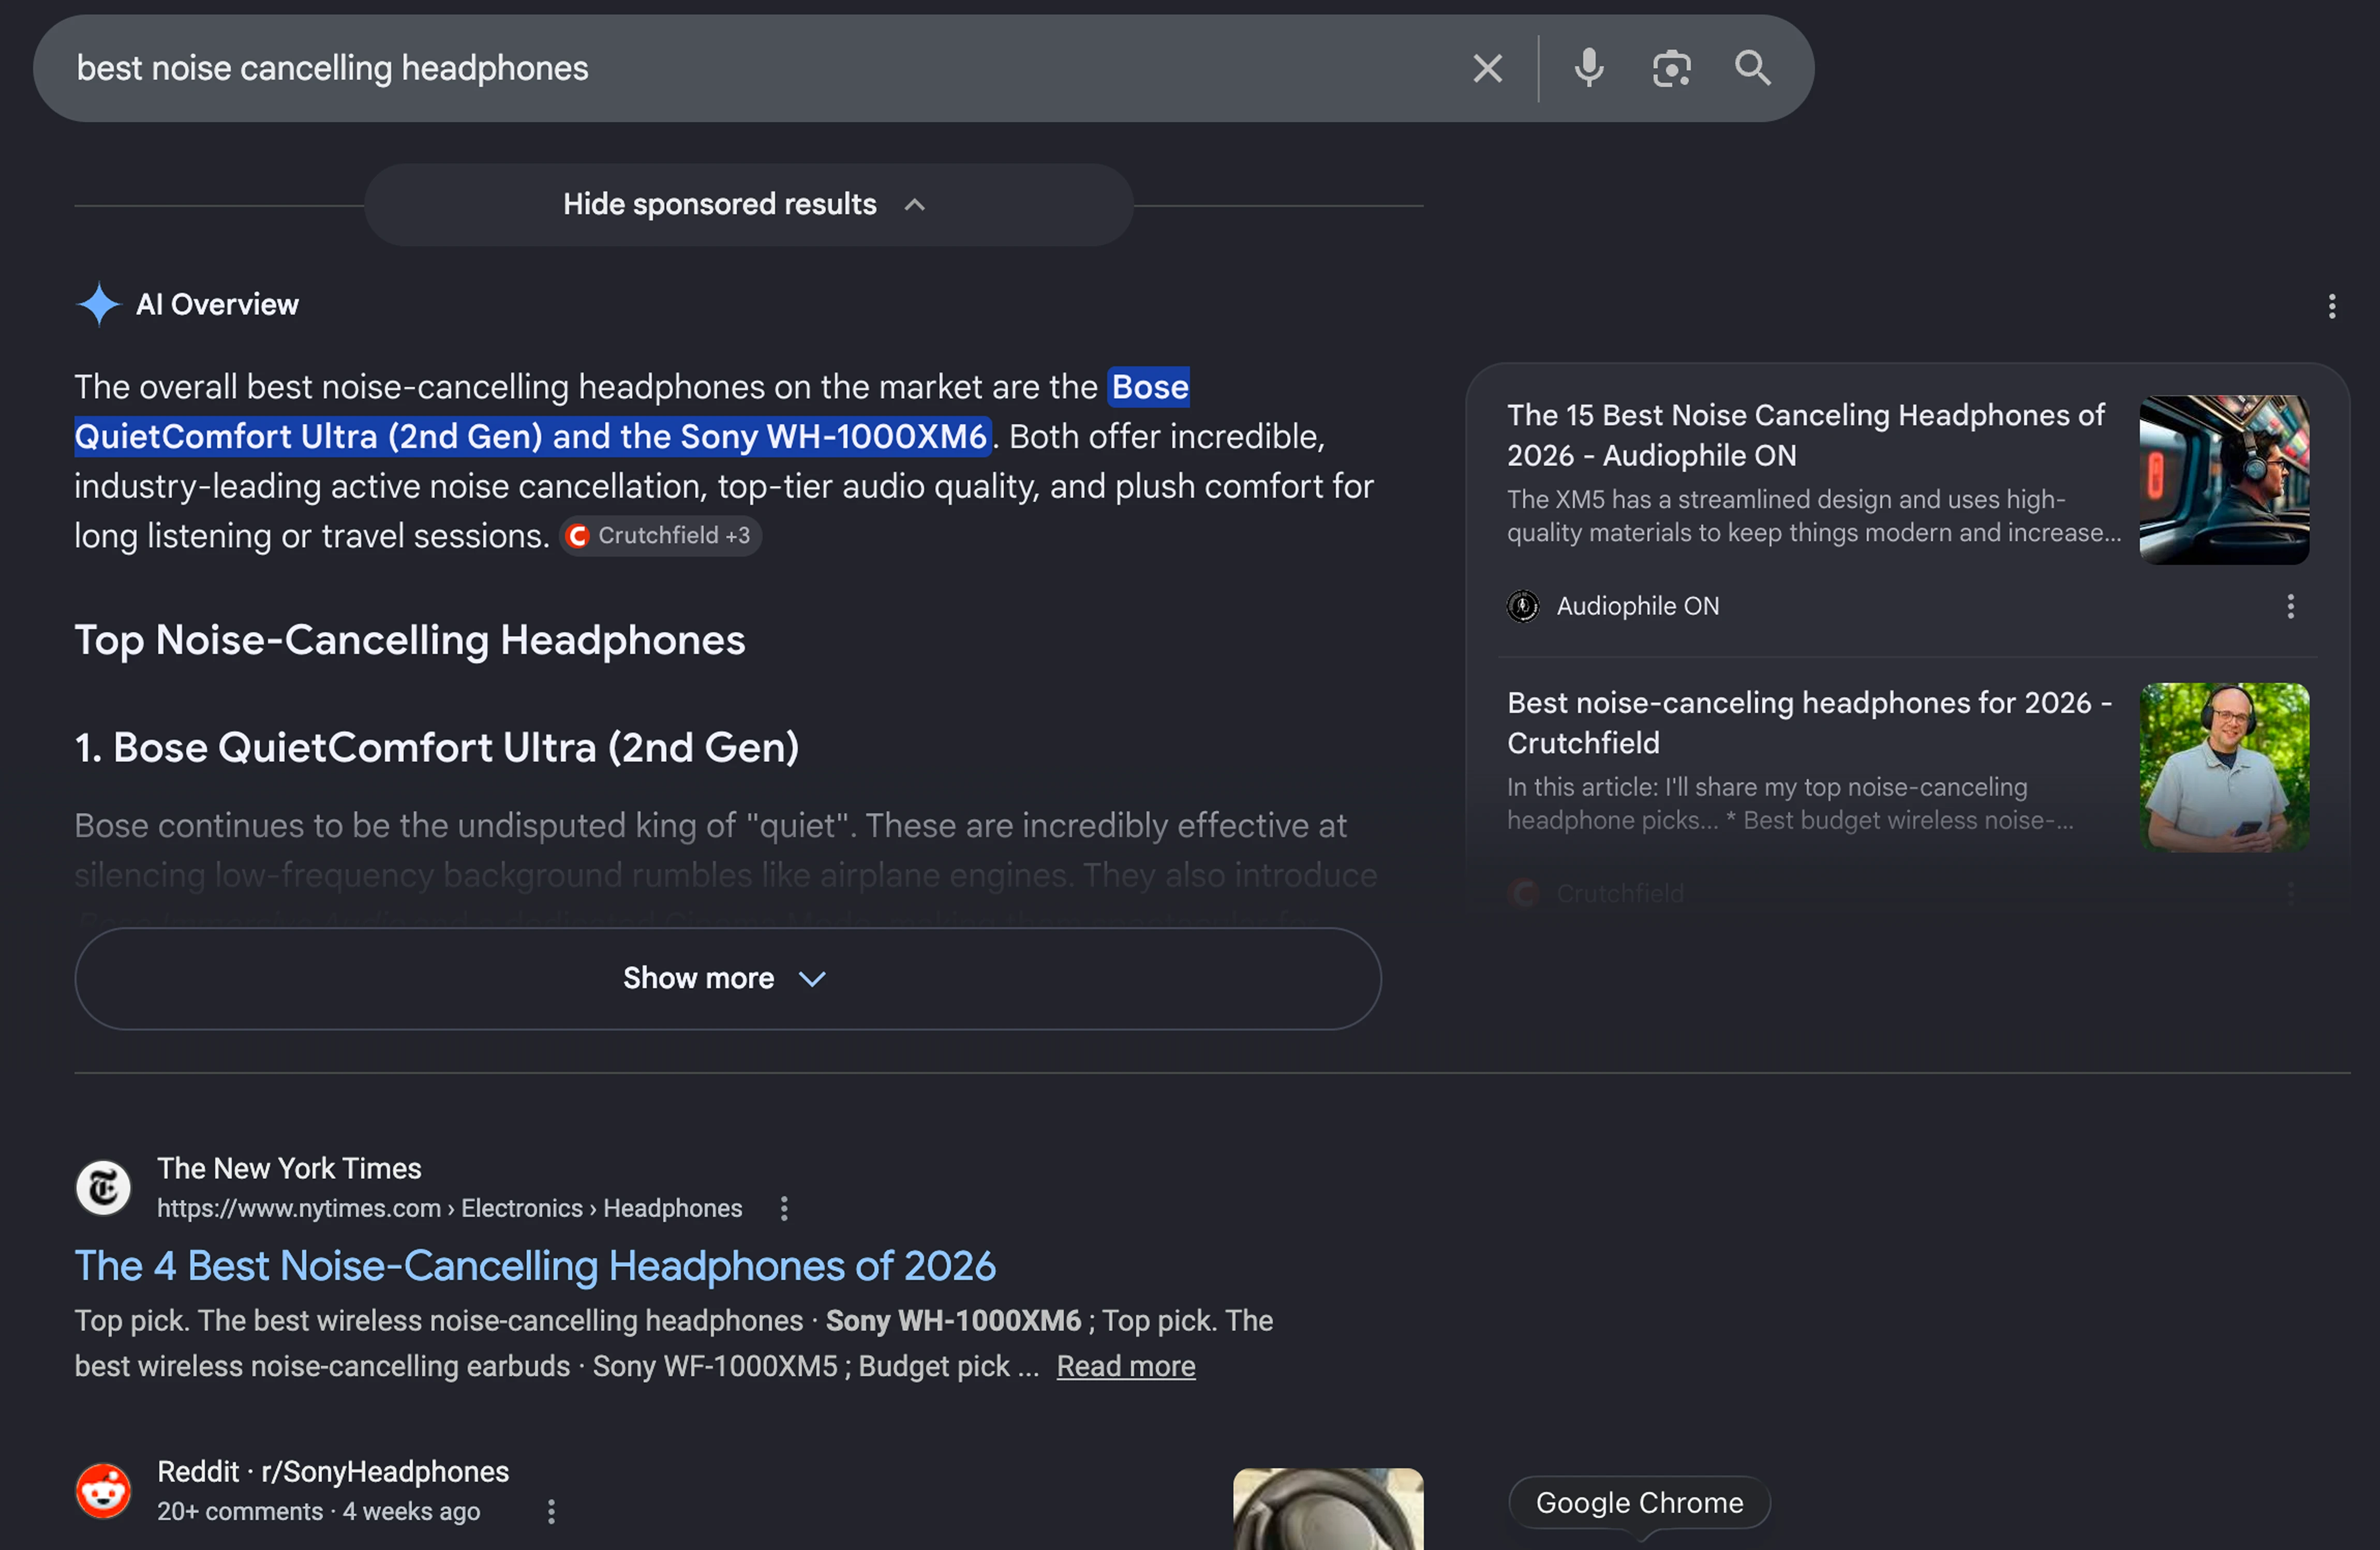Clear the search query with the X icon
Image resolution: width=2380 pixels, height=1550 pixels.
1487,68
